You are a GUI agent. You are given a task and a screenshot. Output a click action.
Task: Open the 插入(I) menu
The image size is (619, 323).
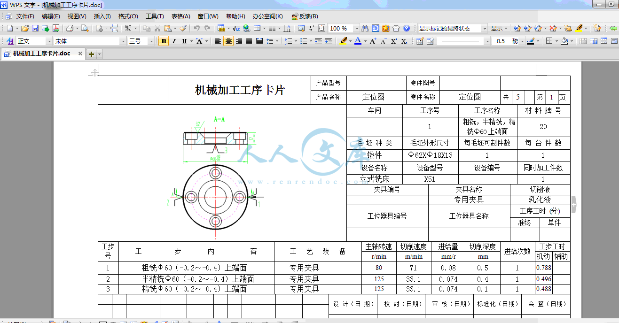pos(102,16)
